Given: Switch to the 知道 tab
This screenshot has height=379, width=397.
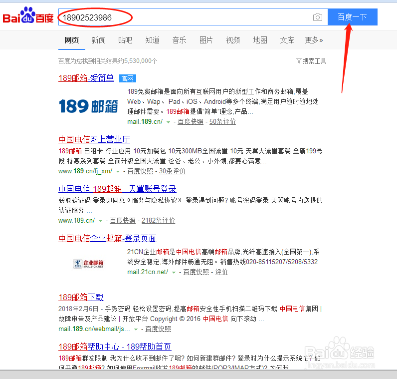Looking at the screenshot, I should tap(152, 40).
